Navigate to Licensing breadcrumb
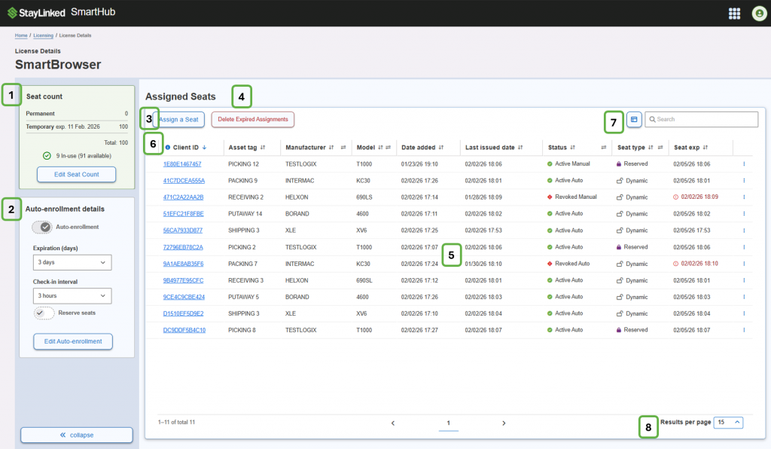Image resolution: width=771 pixels, height=449 pixels. coord(43,35)
